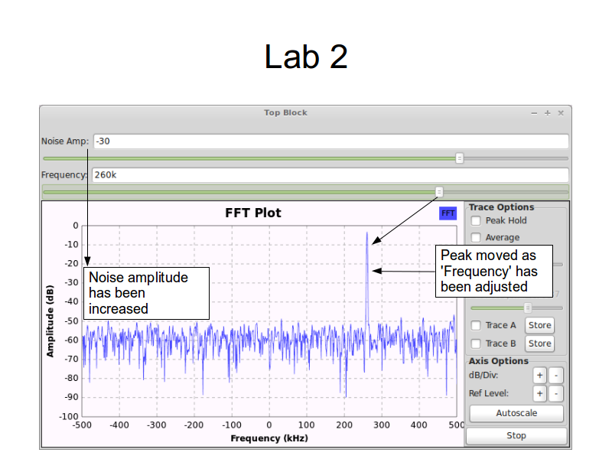The image size is (612, 459).
Task: Click the Noise Amp slider handle
Action: [459, 158]
